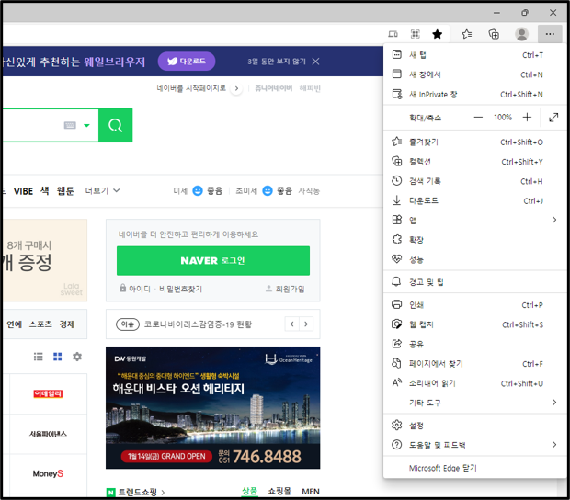Open the Edge settings and more menu
Viewport: 570px width, 500px height.
click(550, 34)
